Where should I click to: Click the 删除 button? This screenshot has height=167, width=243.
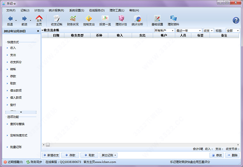(x=232, y=155)
